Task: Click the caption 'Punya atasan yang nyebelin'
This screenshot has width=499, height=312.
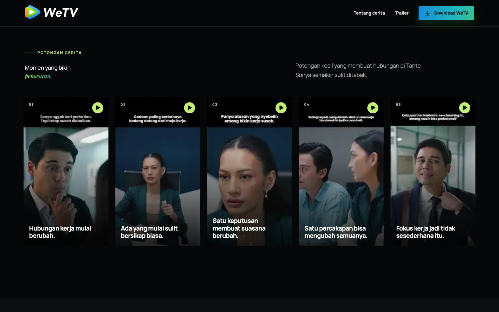Action: coord(249,116)
